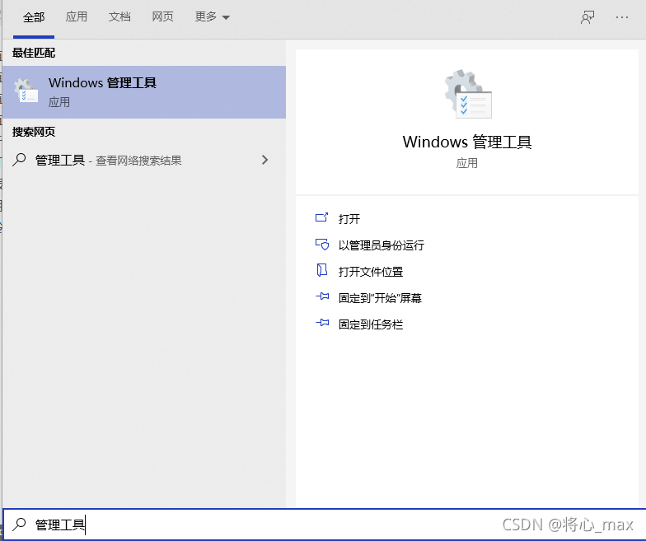The height and width of the screenshot is (541, 646).
Task: Switch to the 文档 tab
Action: click(119, 16)
